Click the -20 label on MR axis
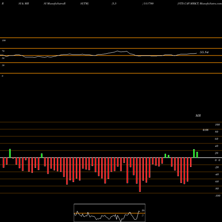 point(217,167)
